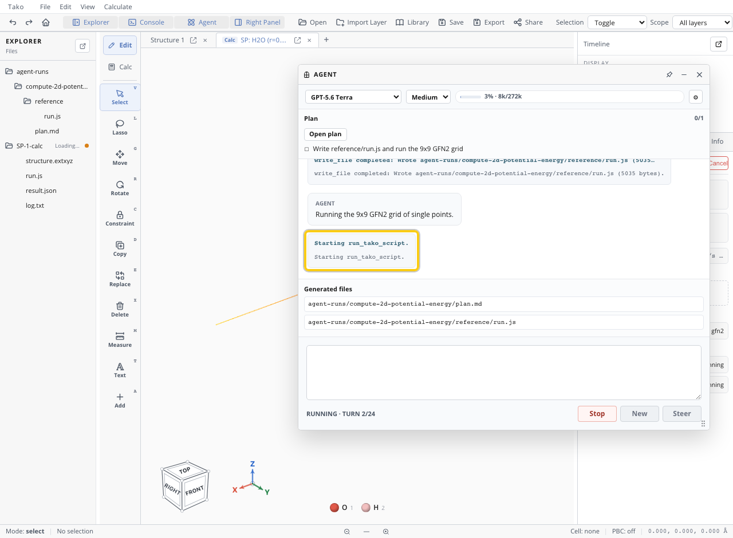733x538 pixels.
Task: Click the redo arrow icon
Action: click(x=29, y=22)
